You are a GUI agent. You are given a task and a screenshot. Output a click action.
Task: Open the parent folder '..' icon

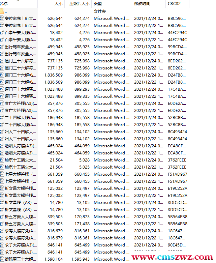click(x=2, y=11)
